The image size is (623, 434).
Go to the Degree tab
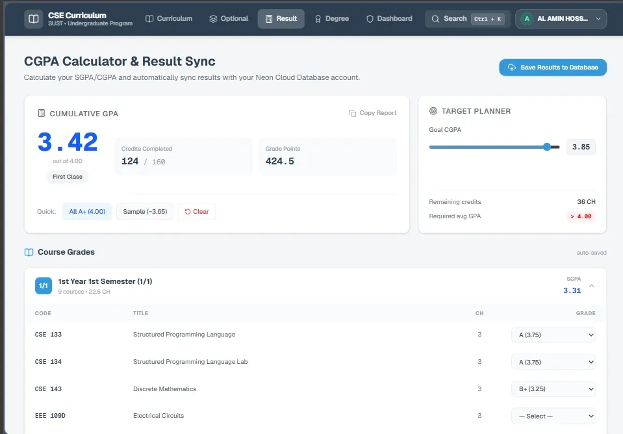point(332,19)
